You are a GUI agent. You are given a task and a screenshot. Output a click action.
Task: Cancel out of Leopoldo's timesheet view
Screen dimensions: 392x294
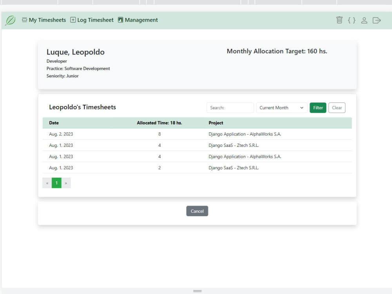tap(197, 211)
